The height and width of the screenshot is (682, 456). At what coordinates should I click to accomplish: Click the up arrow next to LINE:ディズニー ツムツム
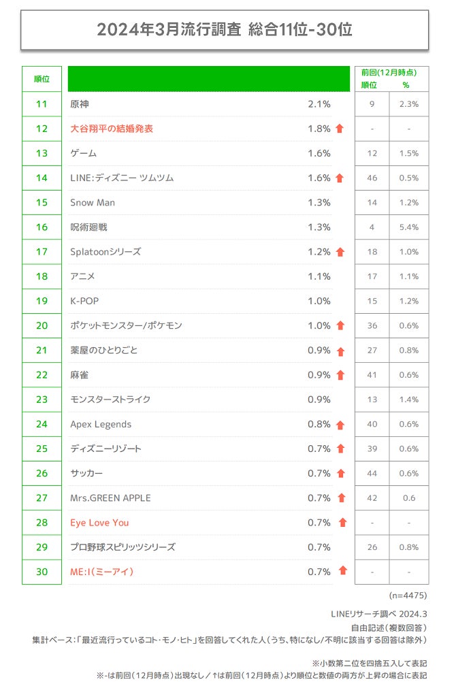(340, 178)
